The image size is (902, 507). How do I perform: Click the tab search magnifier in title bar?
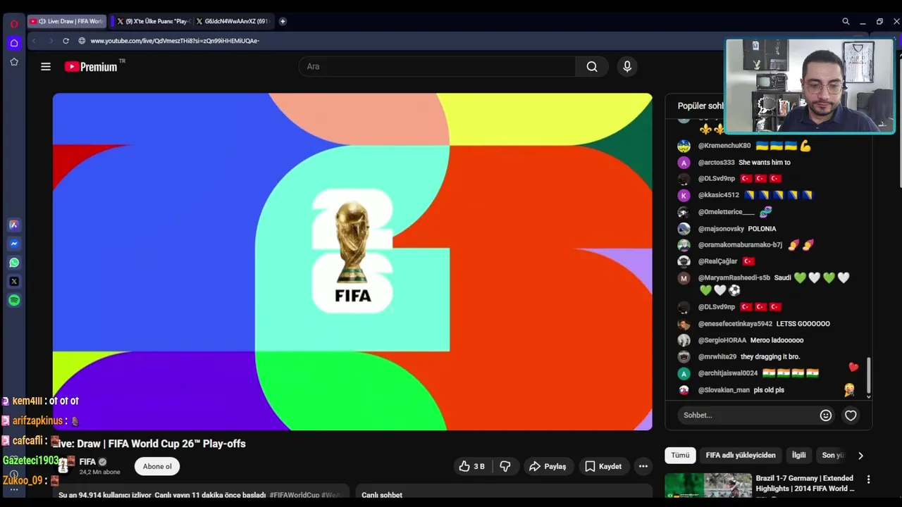846,21
